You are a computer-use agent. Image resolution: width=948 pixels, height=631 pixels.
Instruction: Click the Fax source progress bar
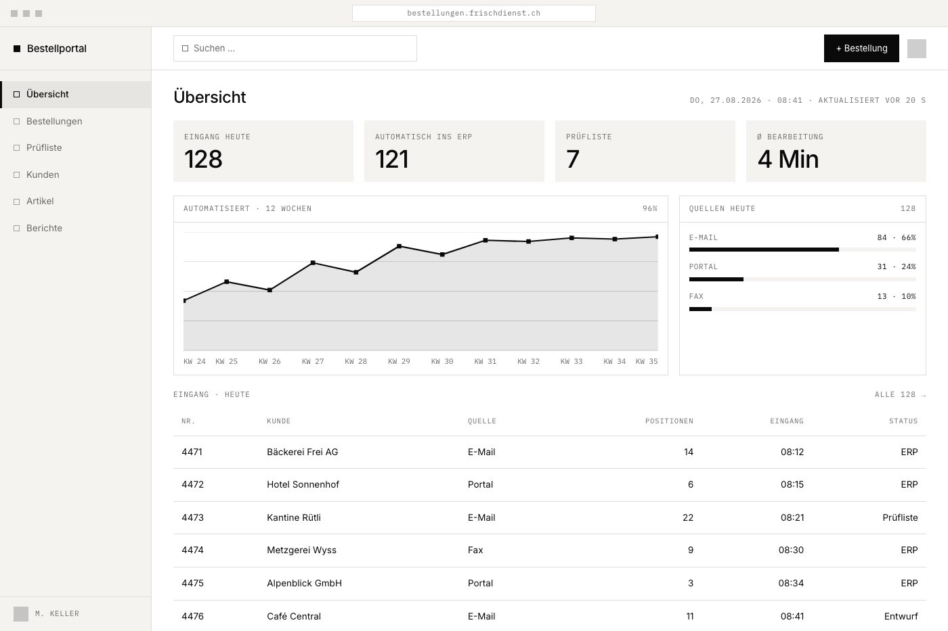(802, 309)
